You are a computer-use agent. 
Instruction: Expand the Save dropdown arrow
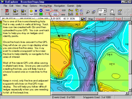pos(25,11)
